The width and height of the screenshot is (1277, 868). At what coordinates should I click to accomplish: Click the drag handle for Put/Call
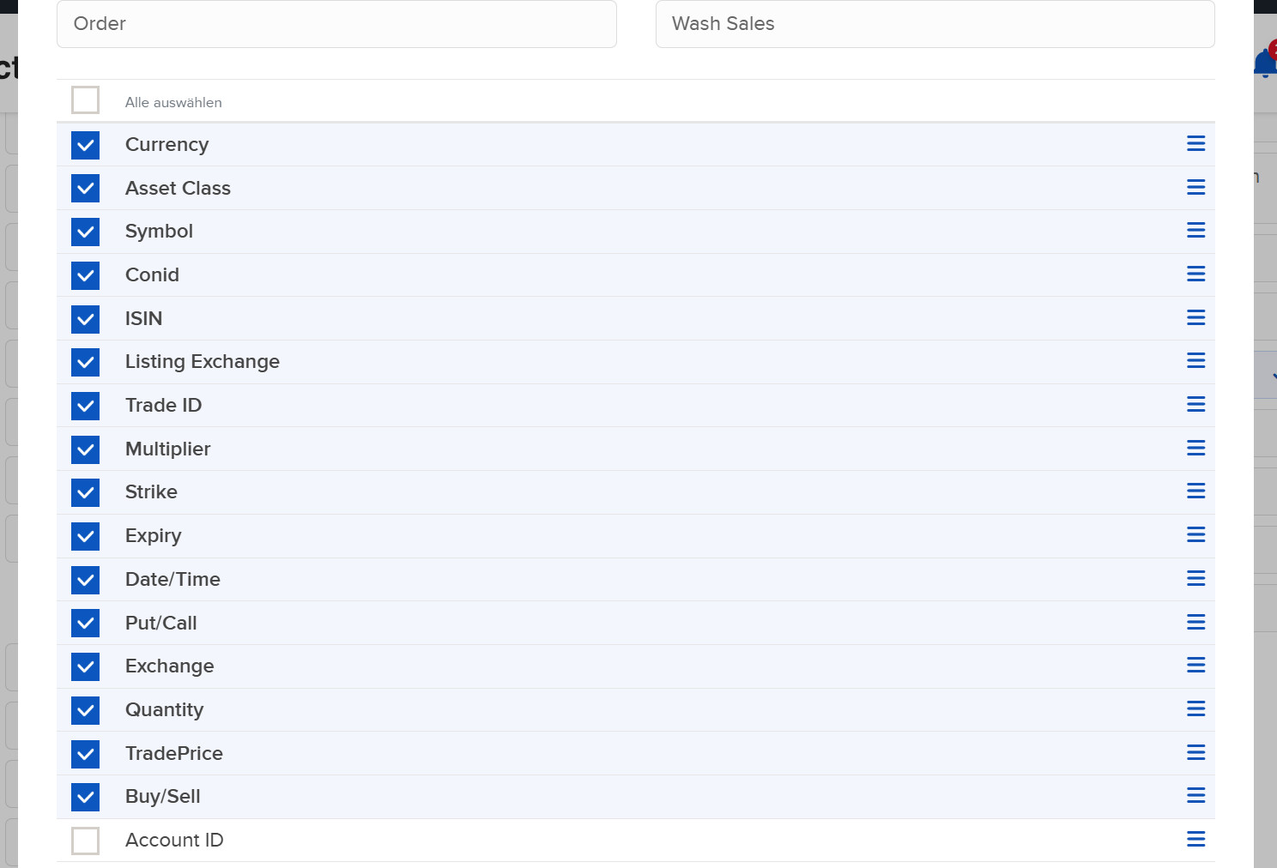(1195, 623)
